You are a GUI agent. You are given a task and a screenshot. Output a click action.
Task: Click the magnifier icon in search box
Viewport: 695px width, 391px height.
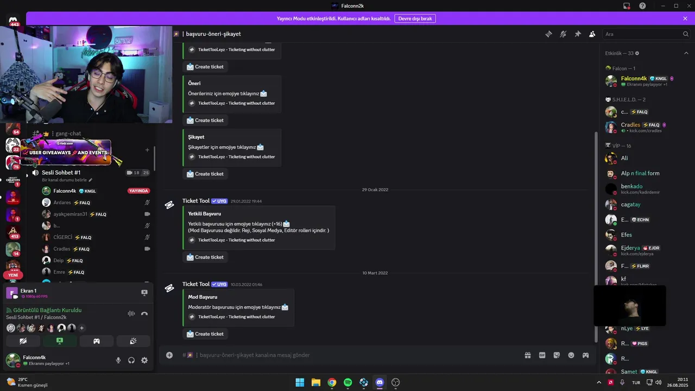[x=686, y=34]
